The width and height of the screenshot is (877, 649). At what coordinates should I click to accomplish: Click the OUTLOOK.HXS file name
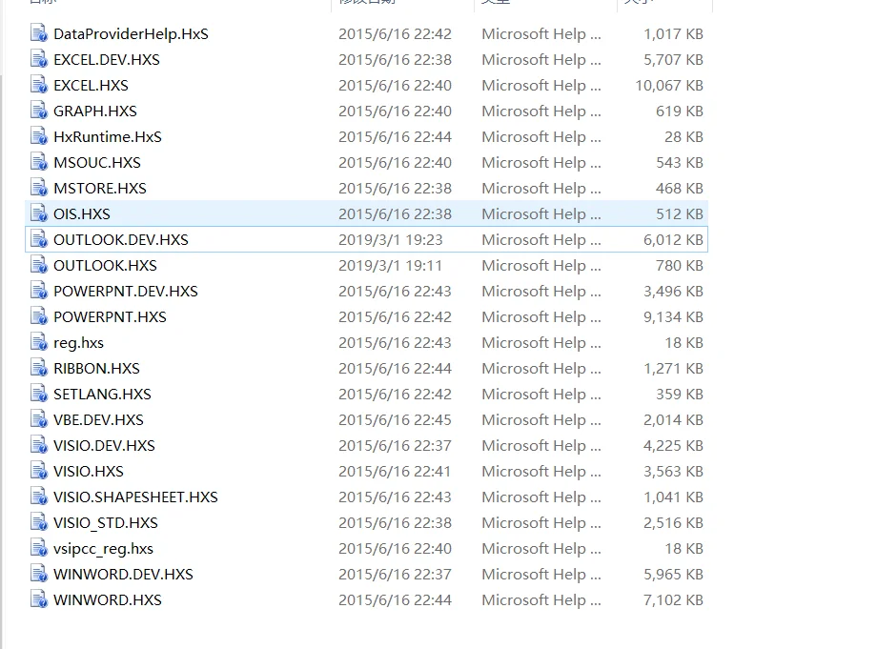coord(105,266)
